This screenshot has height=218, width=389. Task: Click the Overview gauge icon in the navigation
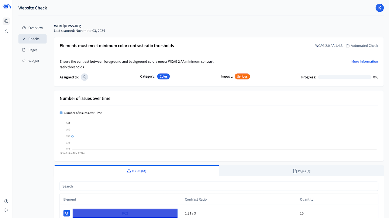click(24, 27)
